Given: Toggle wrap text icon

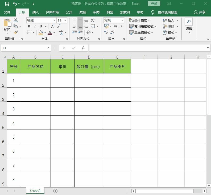Looking at the screenshot, I should click(x=93, y=20).
